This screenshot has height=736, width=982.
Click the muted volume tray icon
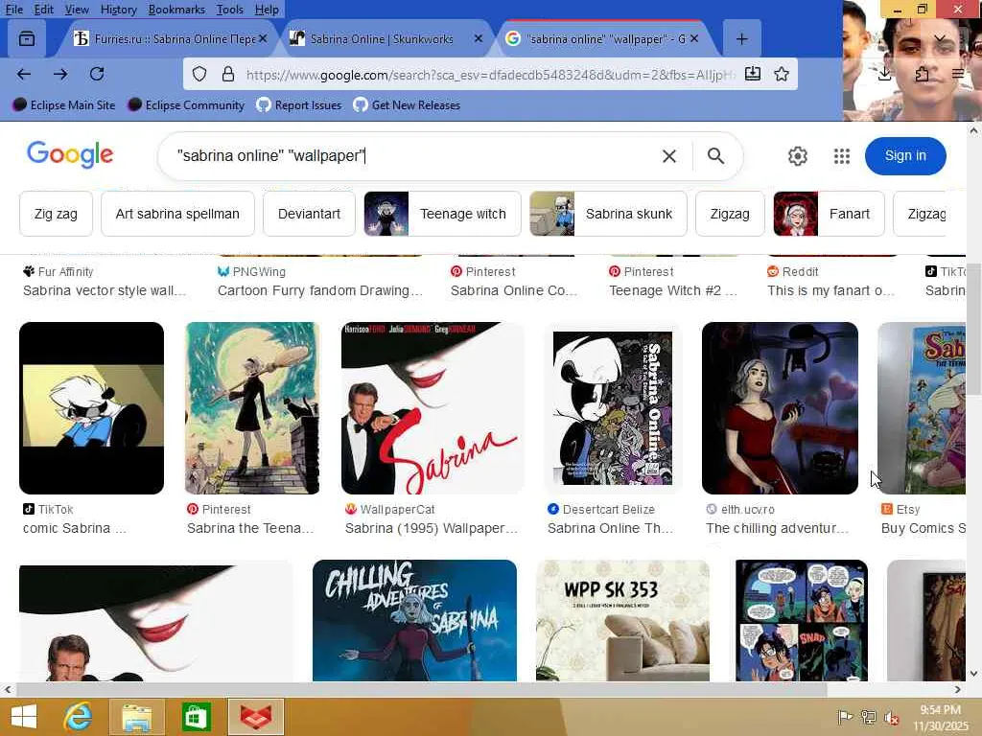click(891, 717)
